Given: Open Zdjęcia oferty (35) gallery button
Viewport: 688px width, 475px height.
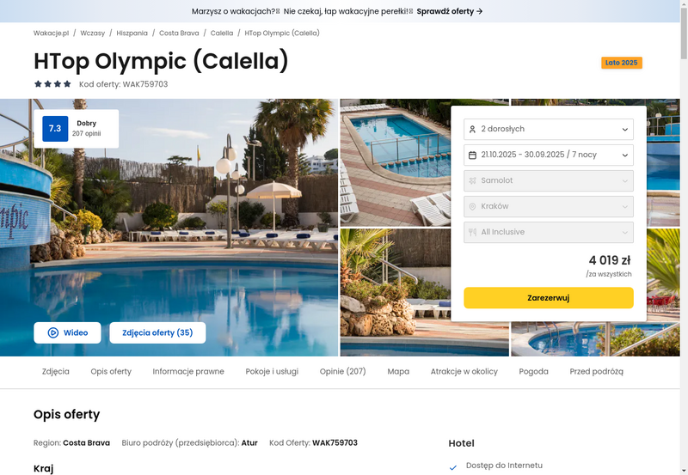Looking at the screenshot, I should [x=157, y=332].
